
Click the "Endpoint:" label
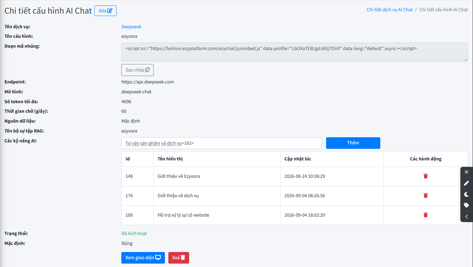(15, 82)
